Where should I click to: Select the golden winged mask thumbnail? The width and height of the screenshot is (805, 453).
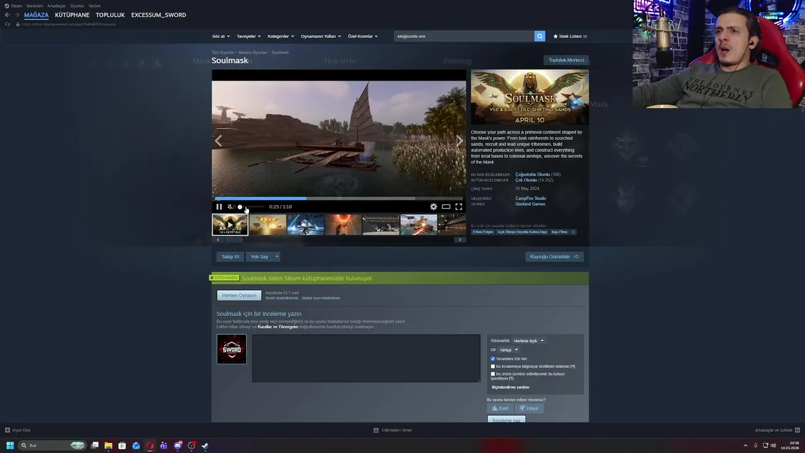click(x=268, y=225)
